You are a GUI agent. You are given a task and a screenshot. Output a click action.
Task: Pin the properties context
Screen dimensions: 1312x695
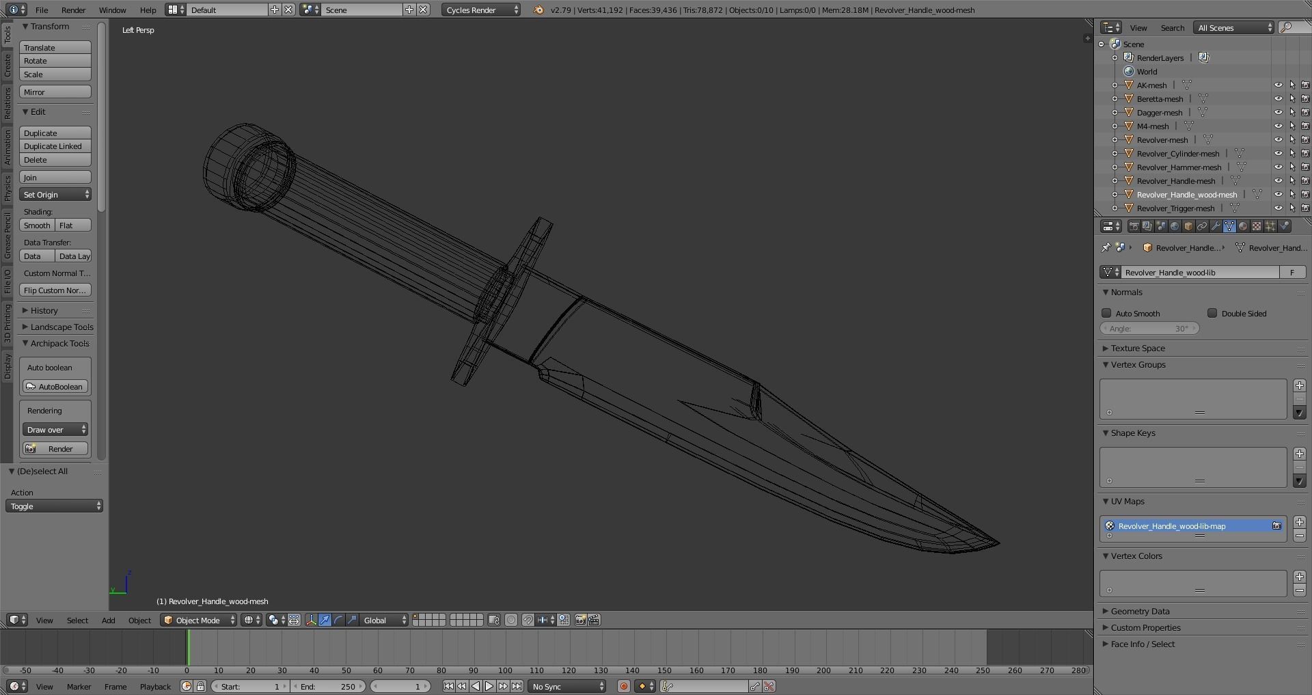click(1106, 247)
